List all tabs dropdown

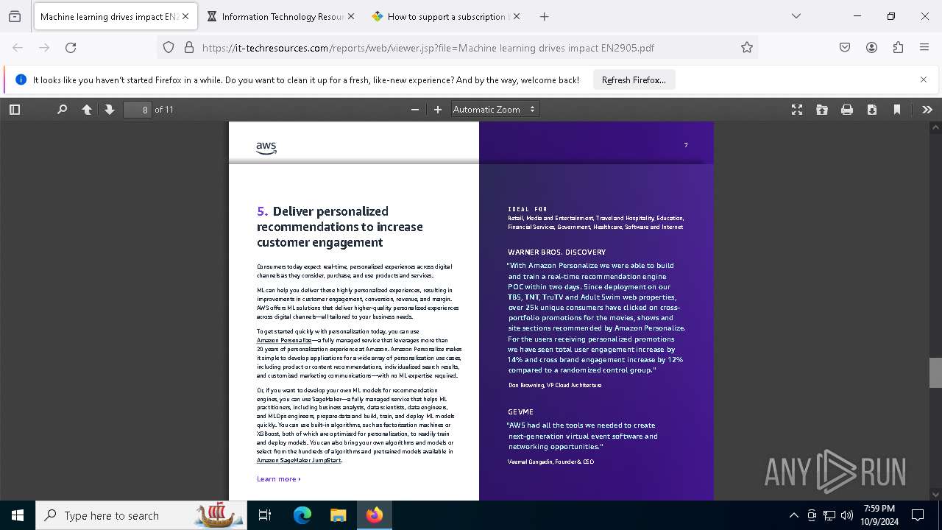(x=796, y=16)
